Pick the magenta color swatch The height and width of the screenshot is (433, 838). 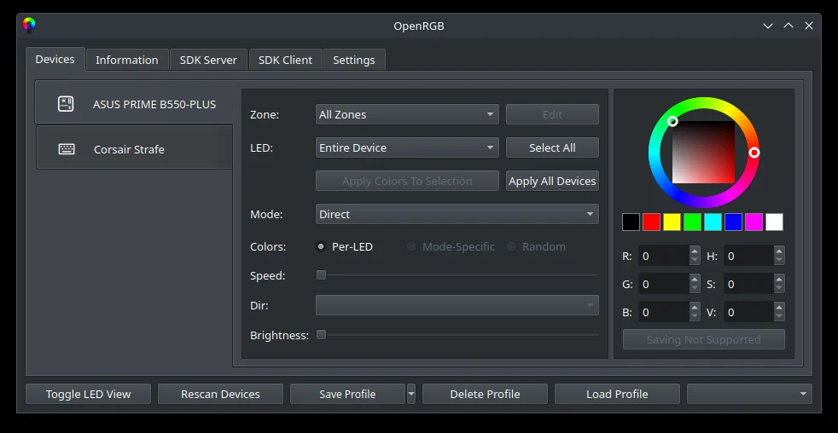pyautogui.click(x=754, y=222)
